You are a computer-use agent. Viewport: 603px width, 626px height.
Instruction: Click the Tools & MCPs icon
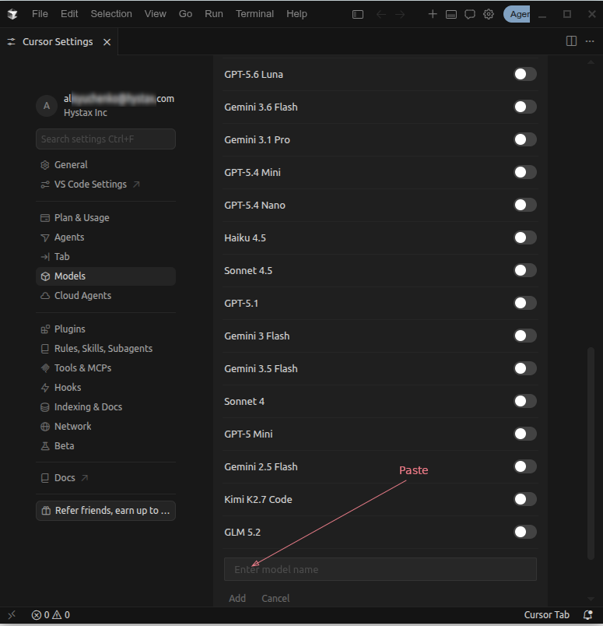point(45,368)
